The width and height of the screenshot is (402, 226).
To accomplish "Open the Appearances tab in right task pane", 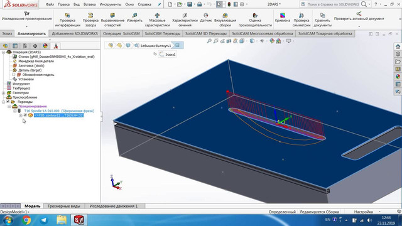I will pyautogui.click(x=398, y=77).
